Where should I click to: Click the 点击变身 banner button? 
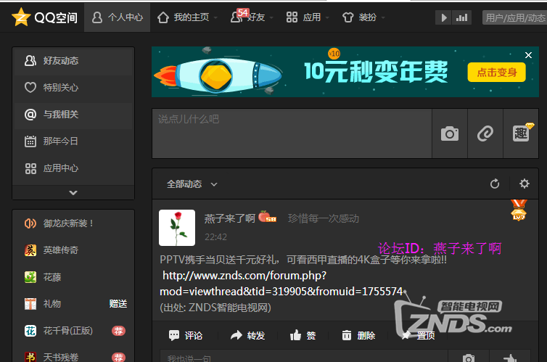point(497,72)
